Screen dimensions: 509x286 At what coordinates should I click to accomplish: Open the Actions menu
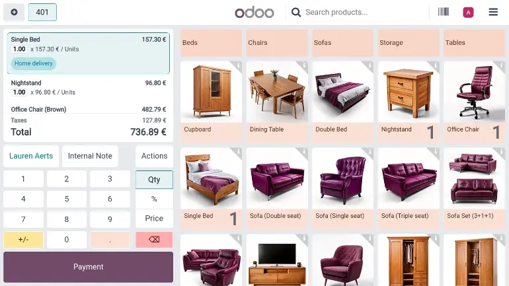154,156
